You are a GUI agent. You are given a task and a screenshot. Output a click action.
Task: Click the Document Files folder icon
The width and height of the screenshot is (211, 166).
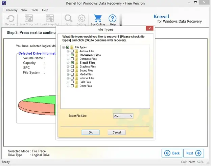[x=76, y=55]
